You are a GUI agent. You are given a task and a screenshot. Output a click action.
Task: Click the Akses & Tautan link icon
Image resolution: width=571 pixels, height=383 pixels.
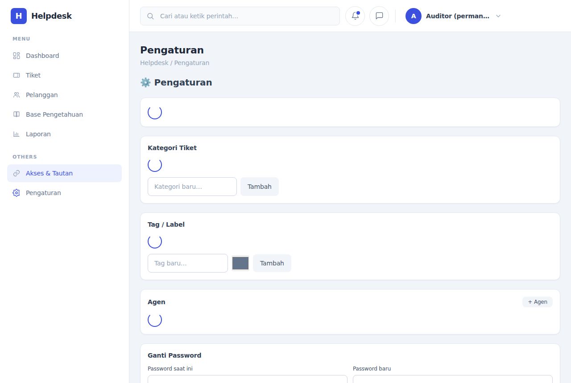[x=17, y=173]
